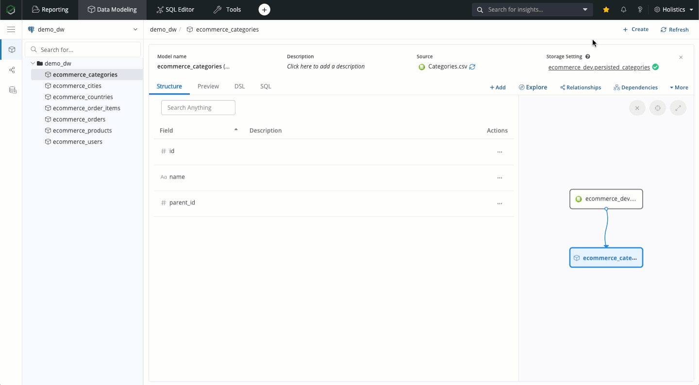Click the Refresh button
This screenshot has height=385, width=699.
click(674, 30)
